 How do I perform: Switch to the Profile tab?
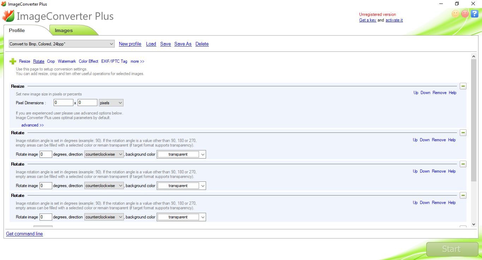click(x=17, y=30)
